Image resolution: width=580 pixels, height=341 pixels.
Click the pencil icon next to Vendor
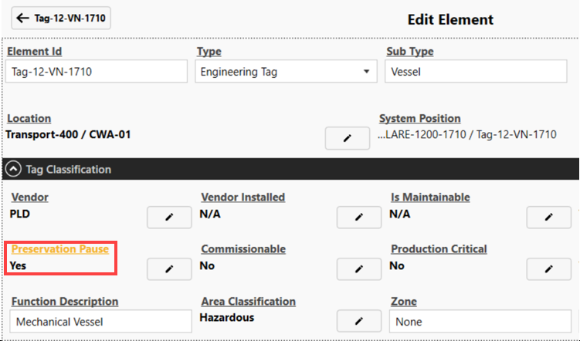point(169,218)
